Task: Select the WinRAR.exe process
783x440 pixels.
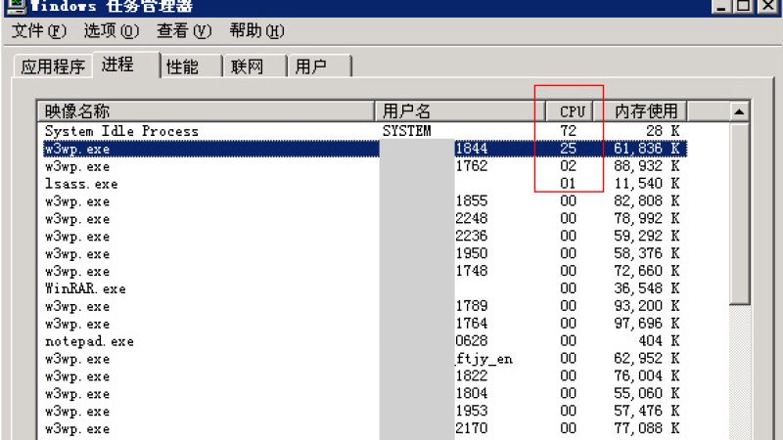Action: click(363, 288)
